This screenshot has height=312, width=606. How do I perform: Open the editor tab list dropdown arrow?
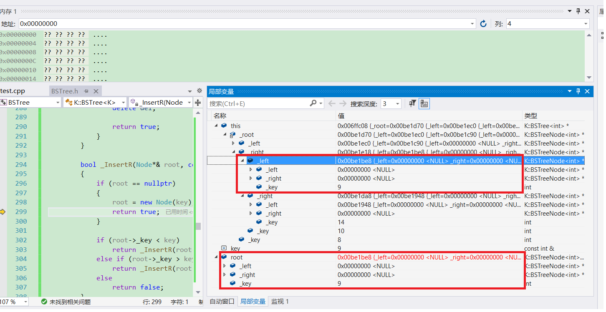[190, 91]
